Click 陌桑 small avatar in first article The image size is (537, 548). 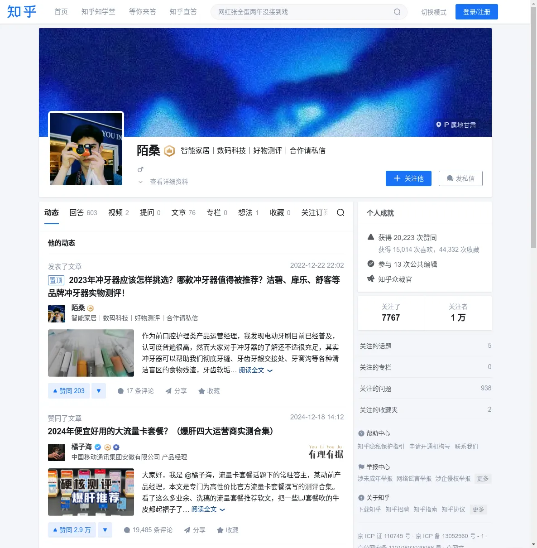(x=57, y=314)
